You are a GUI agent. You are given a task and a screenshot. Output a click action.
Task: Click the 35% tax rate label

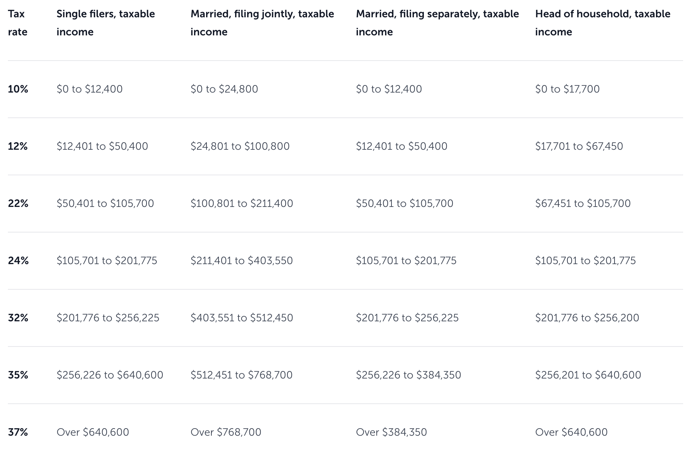click(18, 375)
